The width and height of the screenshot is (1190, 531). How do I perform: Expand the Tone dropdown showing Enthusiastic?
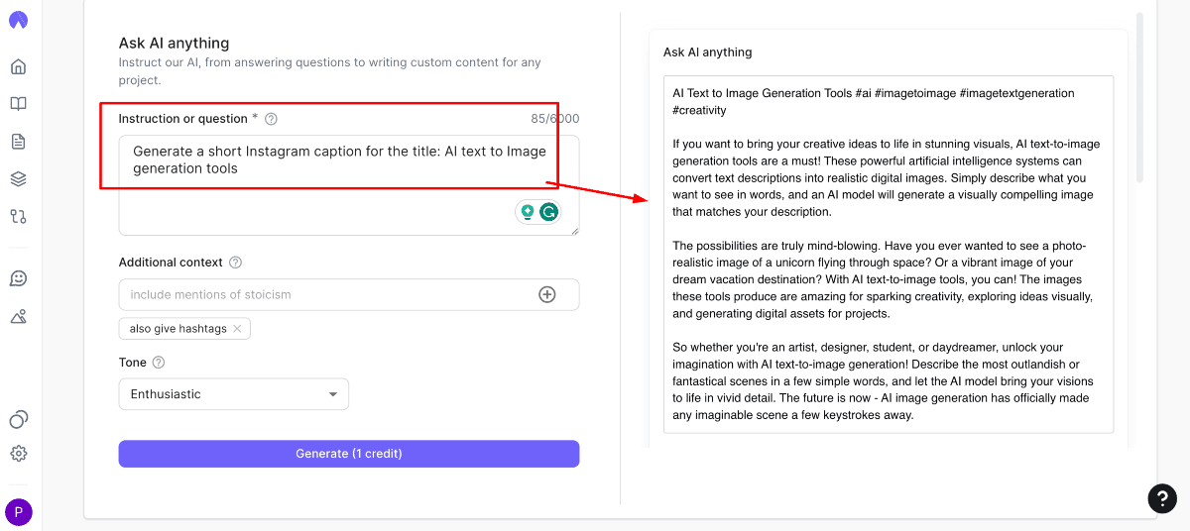point(233,394)
